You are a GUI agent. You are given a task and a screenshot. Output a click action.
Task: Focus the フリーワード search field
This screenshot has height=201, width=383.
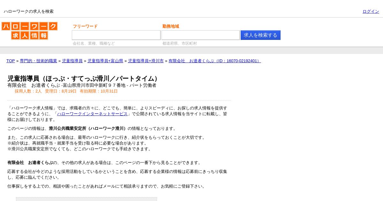point(116,35)
